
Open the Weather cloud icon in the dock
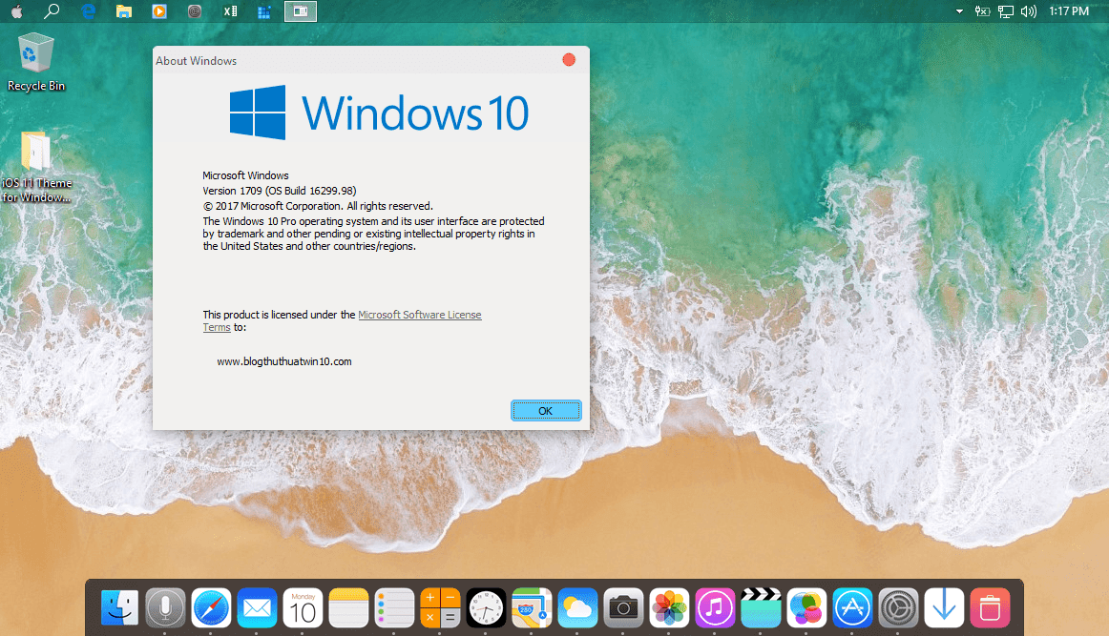[577, 607]
